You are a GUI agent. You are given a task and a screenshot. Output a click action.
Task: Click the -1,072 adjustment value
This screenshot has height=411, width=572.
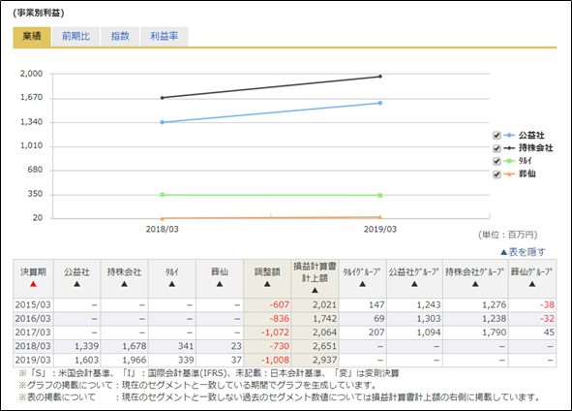pos(275,332)
